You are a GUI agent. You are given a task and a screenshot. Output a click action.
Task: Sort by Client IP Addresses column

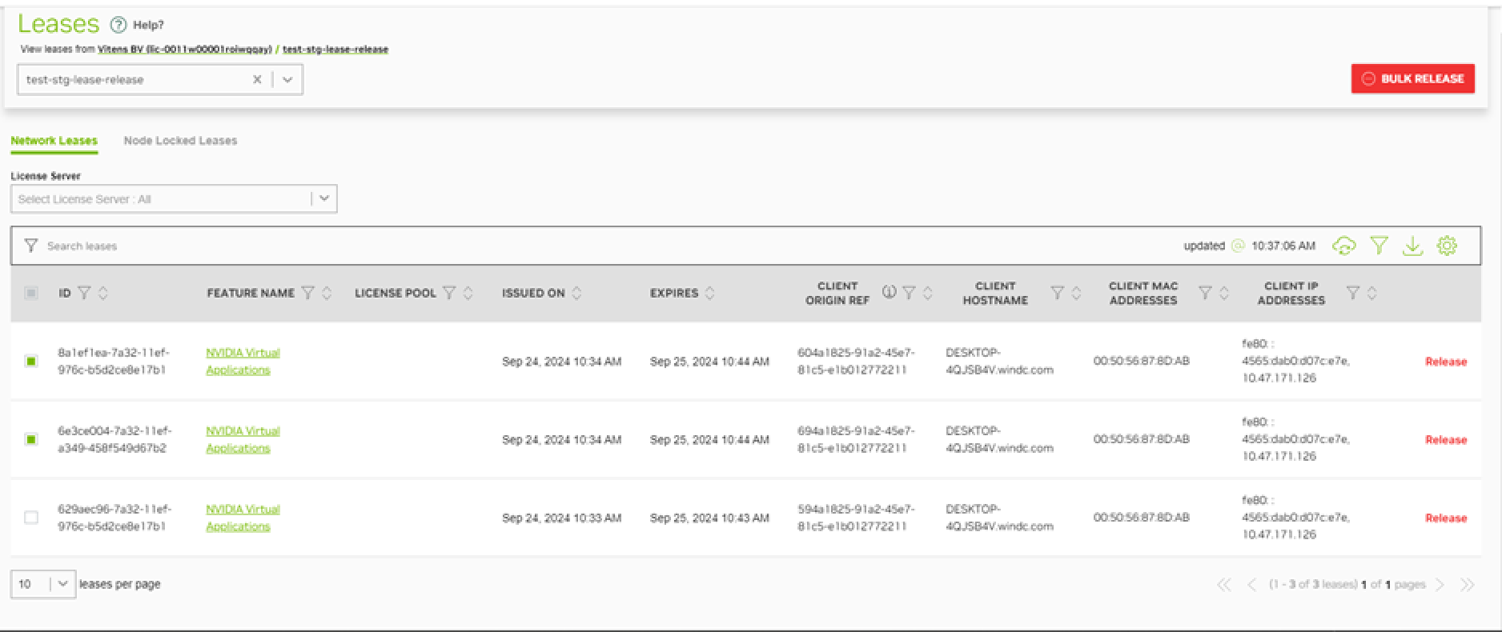point(1372,293)
